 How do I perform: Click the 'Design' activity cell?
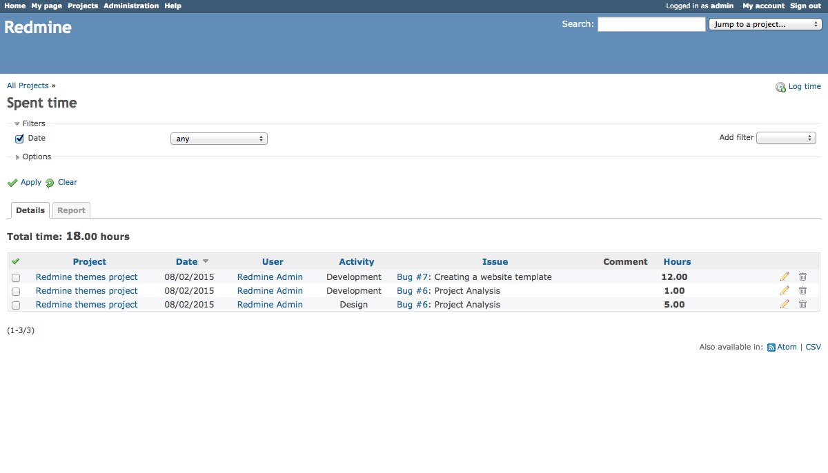click(x=354, y=305)
